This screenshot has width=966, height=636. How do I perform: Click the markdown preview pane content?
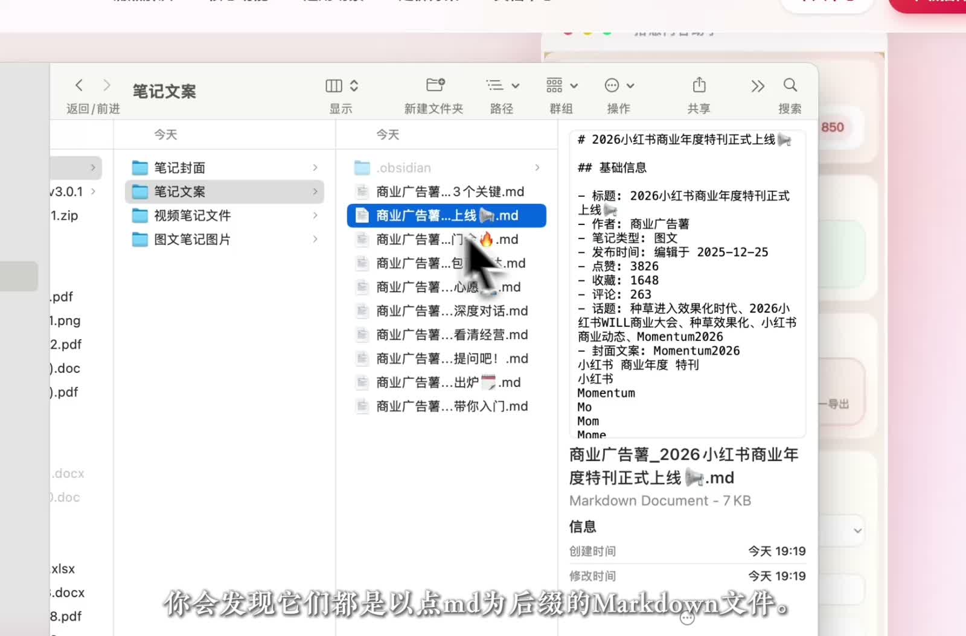(687, 284)
